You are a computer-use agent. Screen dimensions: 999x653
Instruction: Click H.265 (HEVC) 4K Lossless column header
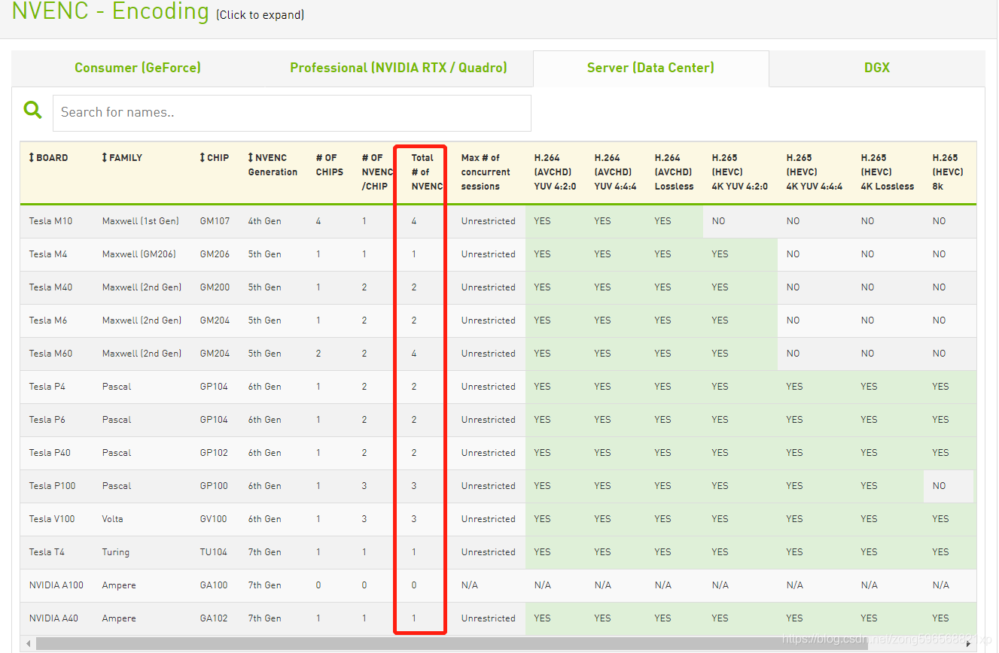[888, 172]
